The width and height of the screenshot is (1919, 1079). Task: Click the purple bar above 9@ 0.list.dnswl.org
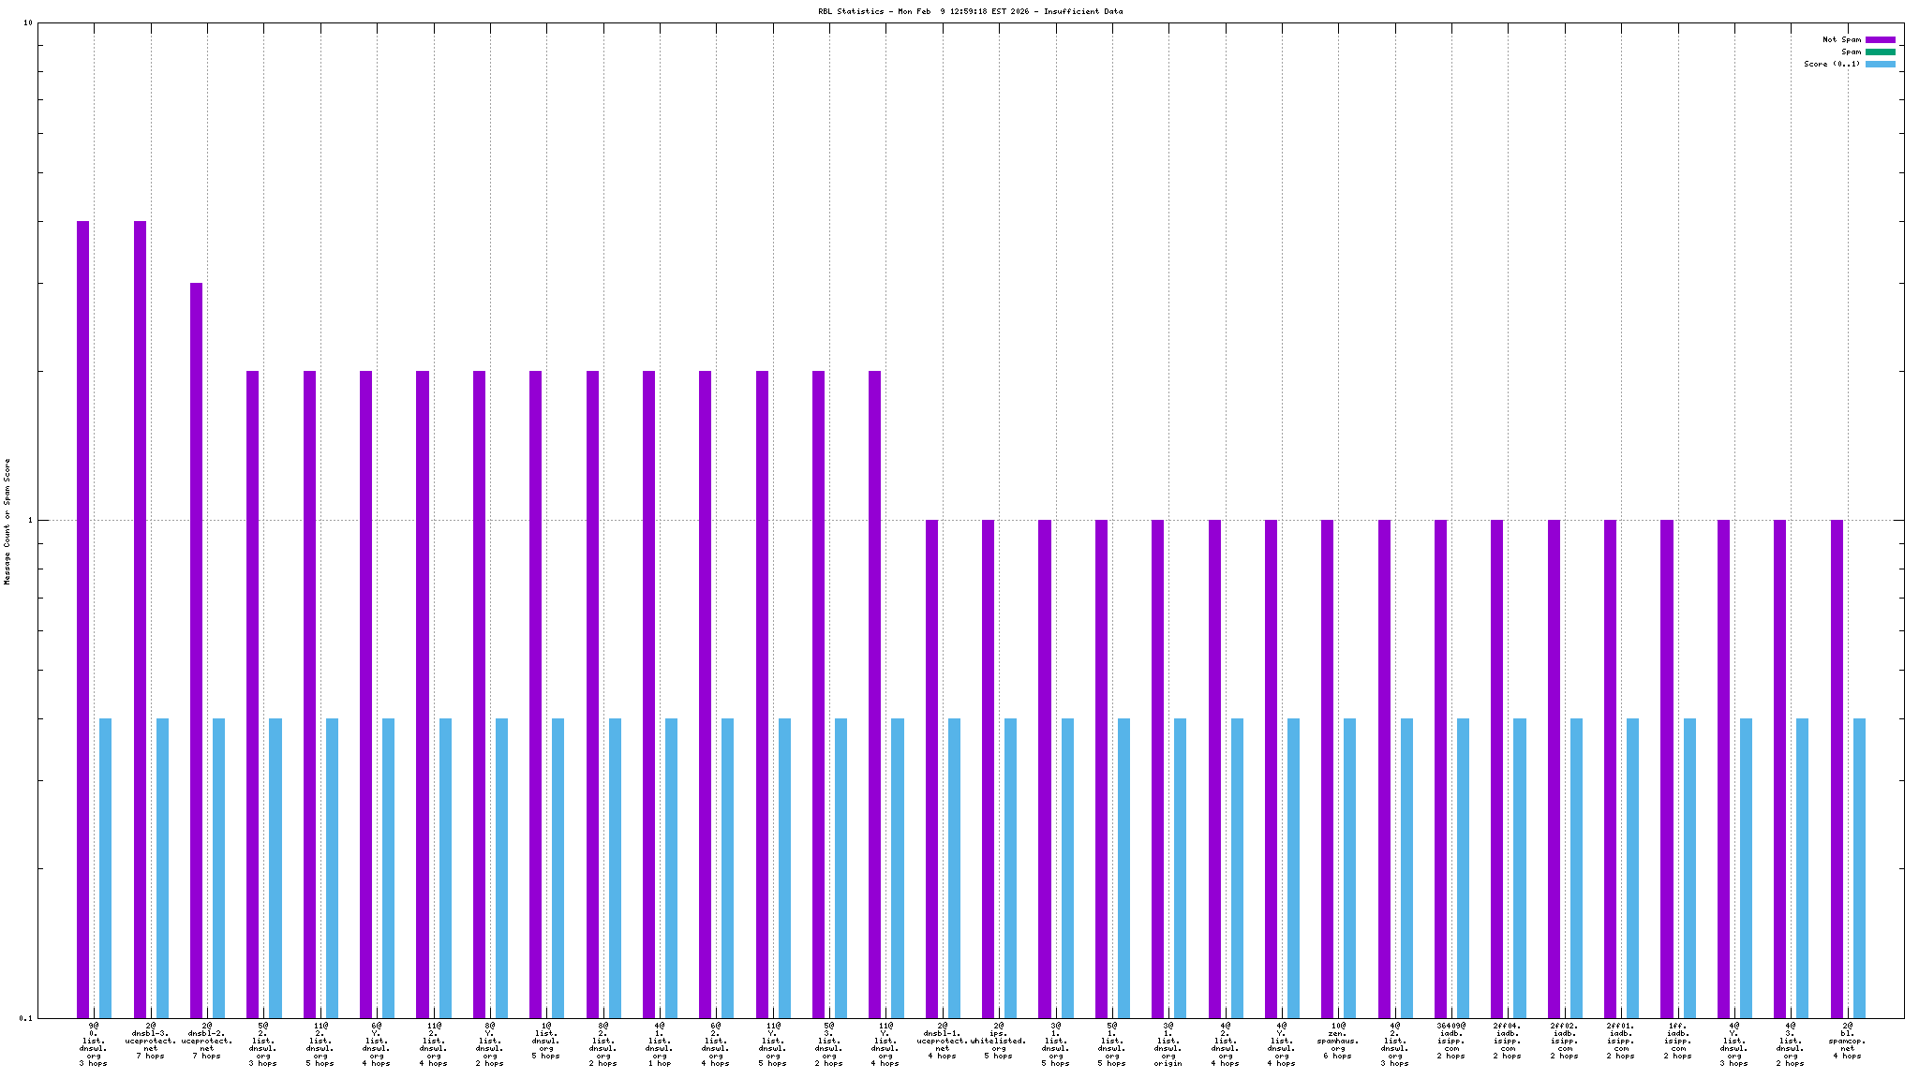tap(82, 618)
